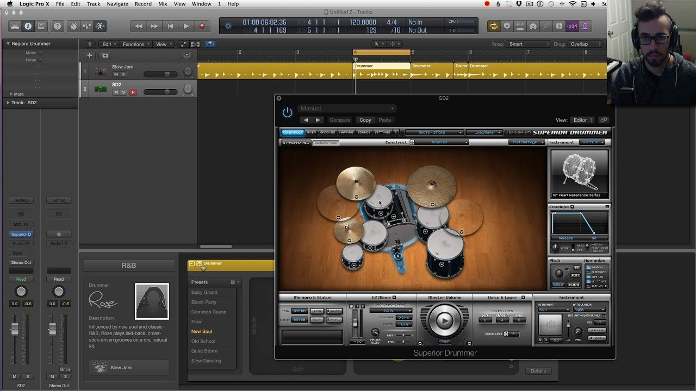Click the Rewind transport button
This screenshot has width=696, height=391.
(139, 26)
